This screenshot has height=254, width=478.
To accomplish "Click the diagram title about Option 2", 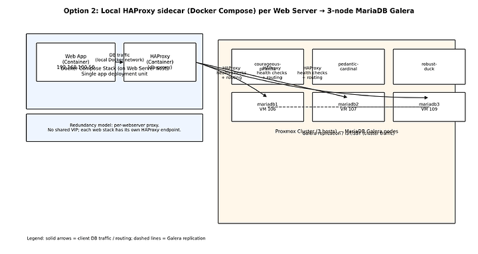I will coord(239,11).
